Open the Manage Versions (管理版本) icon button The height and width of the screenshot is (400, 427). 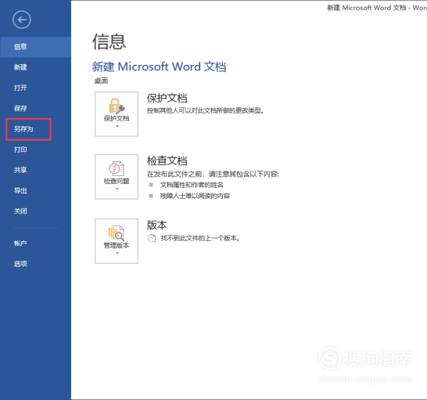point(116,241)
